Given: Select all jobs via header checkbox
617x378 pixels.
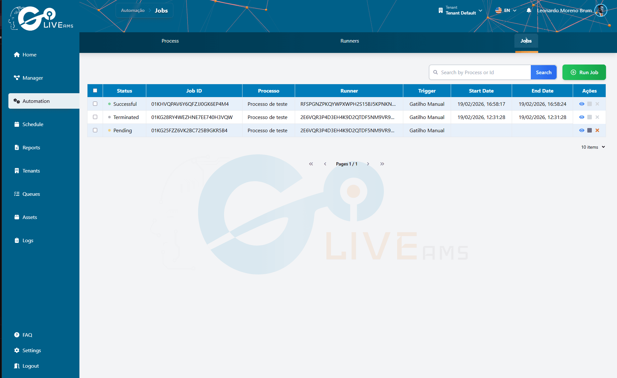Looking at the screenshot, I should tap(95, 91).
